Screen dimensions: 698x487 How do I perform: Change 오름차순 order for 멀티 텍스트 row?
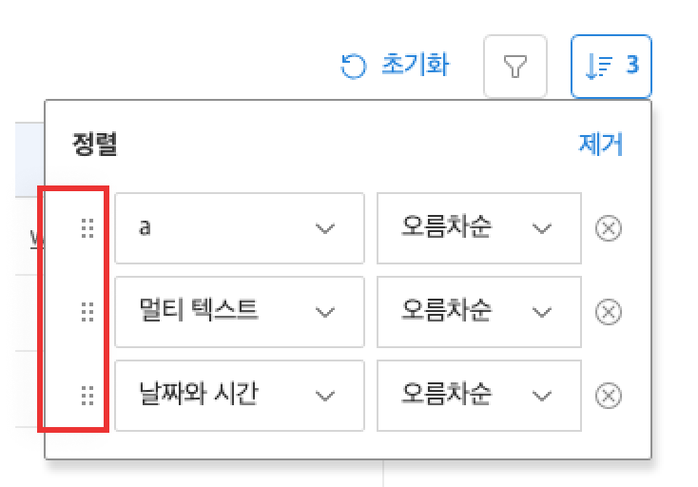478,311
